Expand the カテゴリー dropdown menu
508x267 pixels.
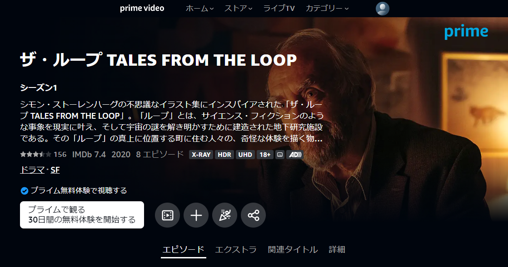(327, 9)
